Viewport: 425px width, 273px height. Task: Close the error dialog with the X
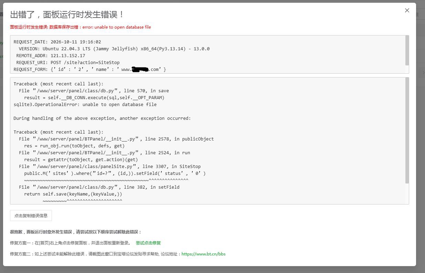(x=407, y=10)
